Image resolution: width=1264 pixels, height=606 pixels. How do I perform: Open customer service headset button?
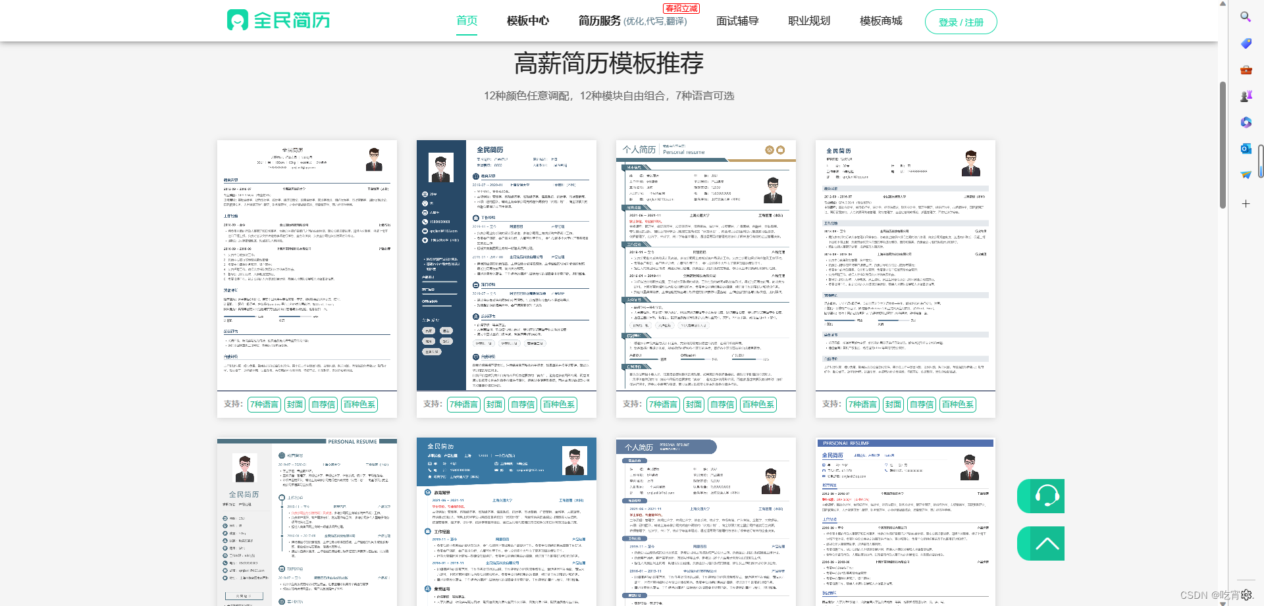click(1041, 496)
